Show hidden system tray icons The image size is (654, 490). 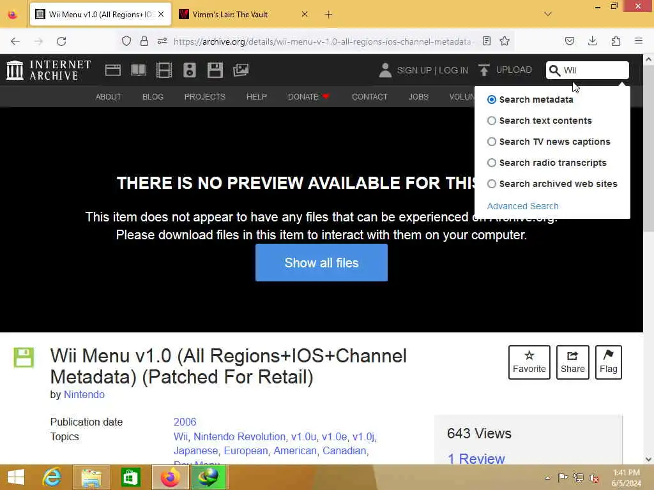click(x=547, y=478)
